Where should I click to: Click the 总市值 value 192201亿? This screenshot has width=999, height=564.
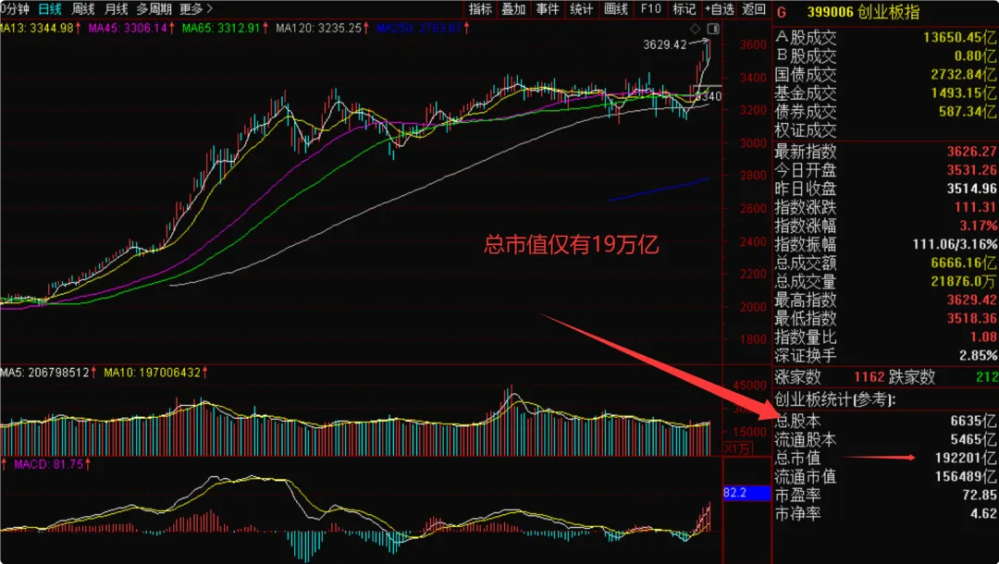(966, 458)
